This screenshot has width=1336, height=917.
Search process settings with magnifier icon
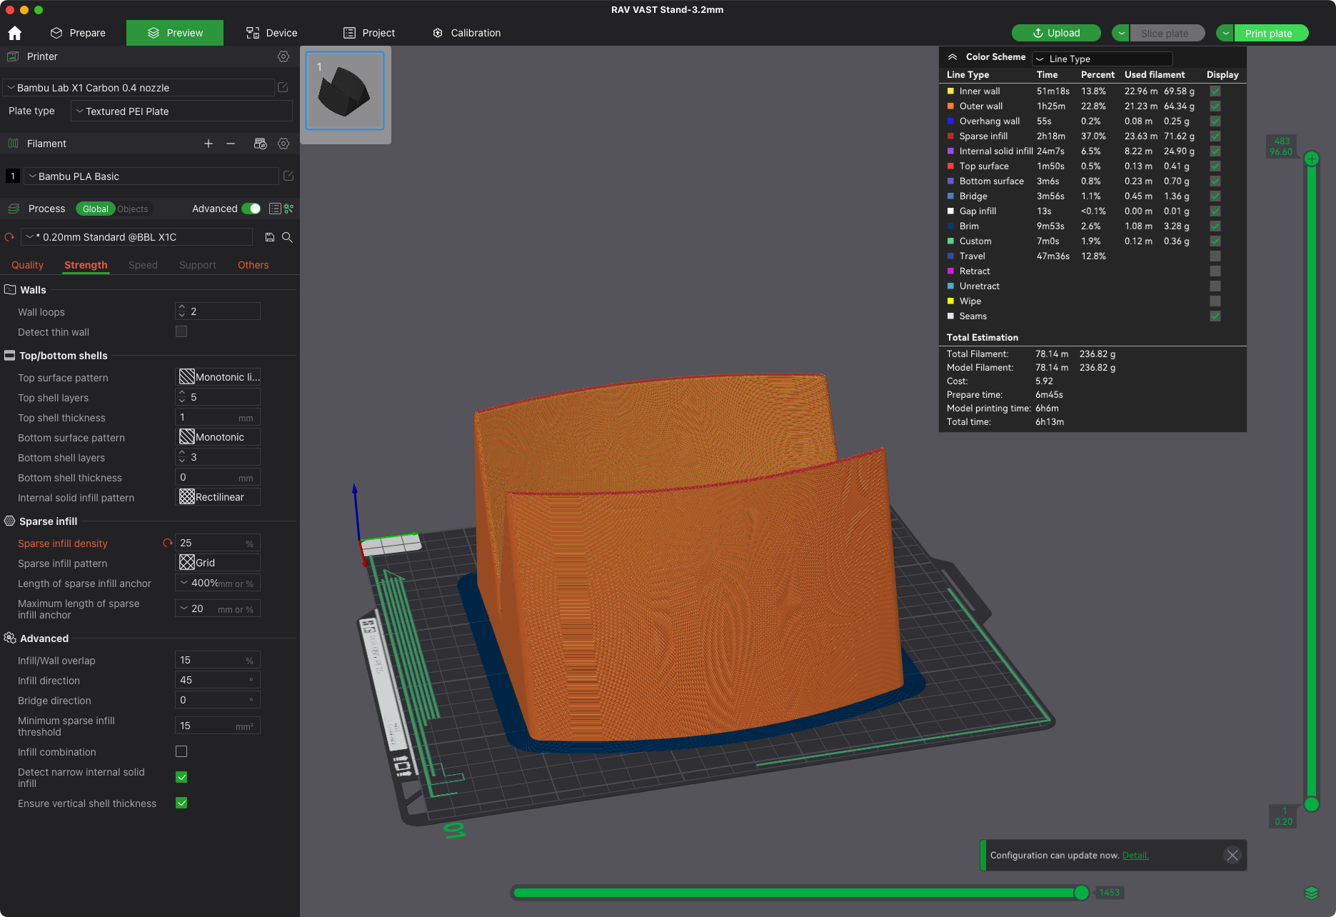(x=287, y=237)
